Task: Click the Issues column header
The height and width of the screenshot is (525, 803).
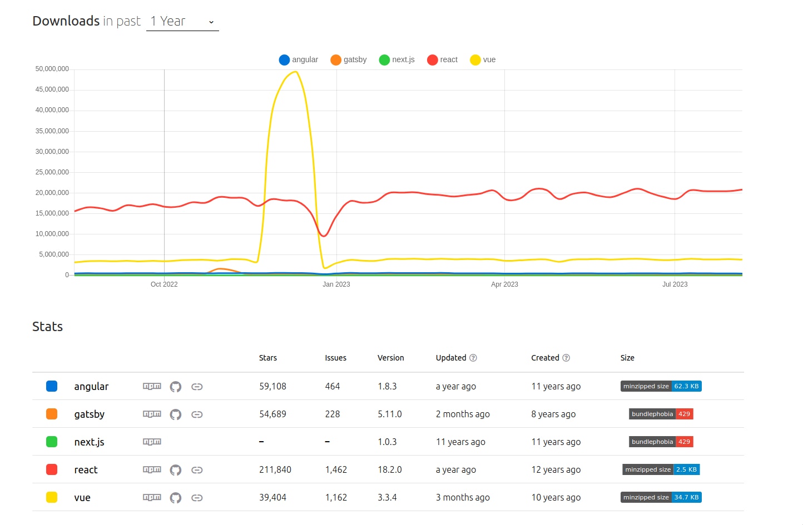Action: (335, 358)
